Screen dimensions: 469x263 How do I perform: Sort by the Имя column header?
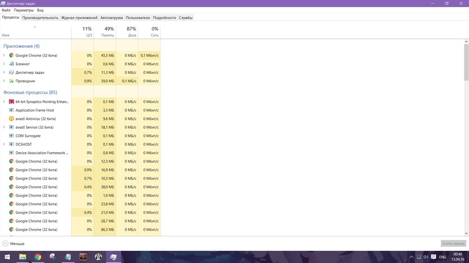pyautogui.click(x=36, y=32)
